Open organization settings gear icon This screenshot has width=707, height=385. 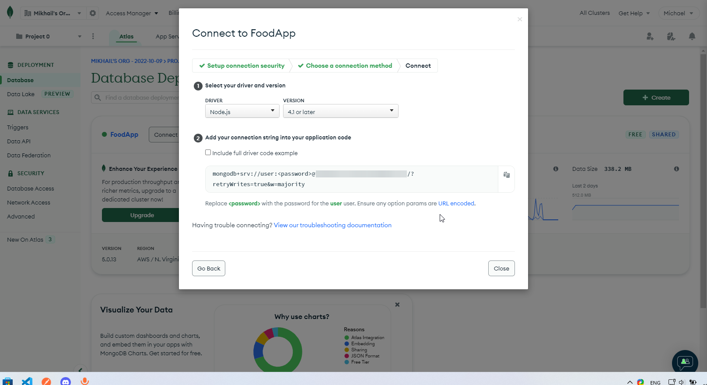coord(93,13)
